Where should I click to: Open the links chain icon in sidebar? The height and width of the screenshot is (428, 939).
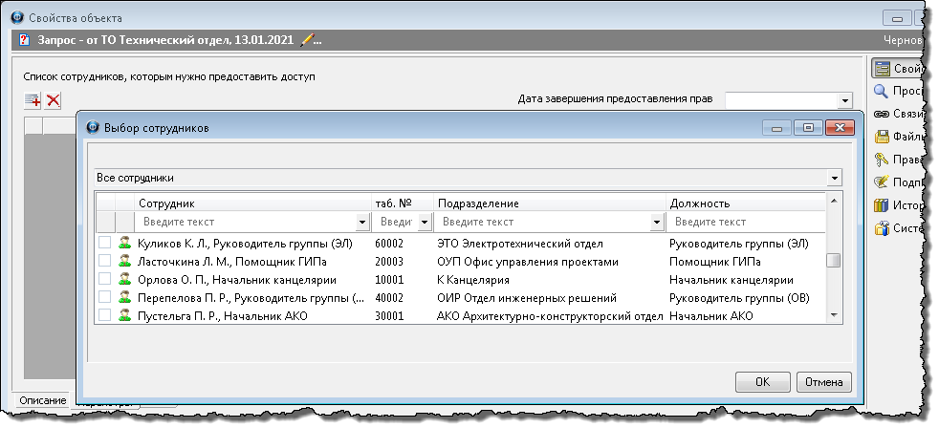[x=881, y=114]
